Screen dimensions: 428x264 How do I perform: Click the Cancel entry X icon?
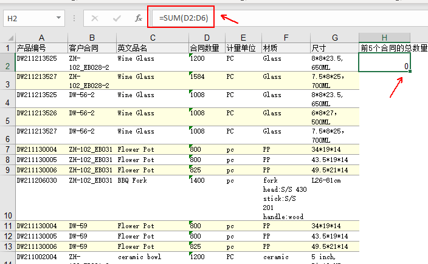pyautogui.click(x=95, y=18)
